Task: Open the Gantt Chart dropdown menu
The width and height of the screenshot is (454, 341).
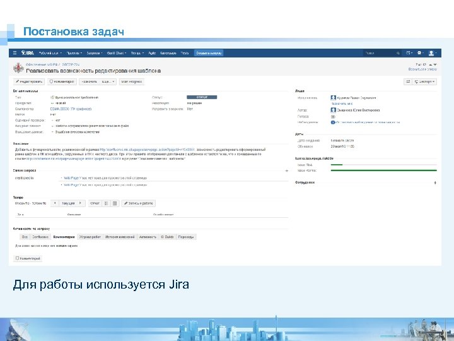Action: point(117,53)
